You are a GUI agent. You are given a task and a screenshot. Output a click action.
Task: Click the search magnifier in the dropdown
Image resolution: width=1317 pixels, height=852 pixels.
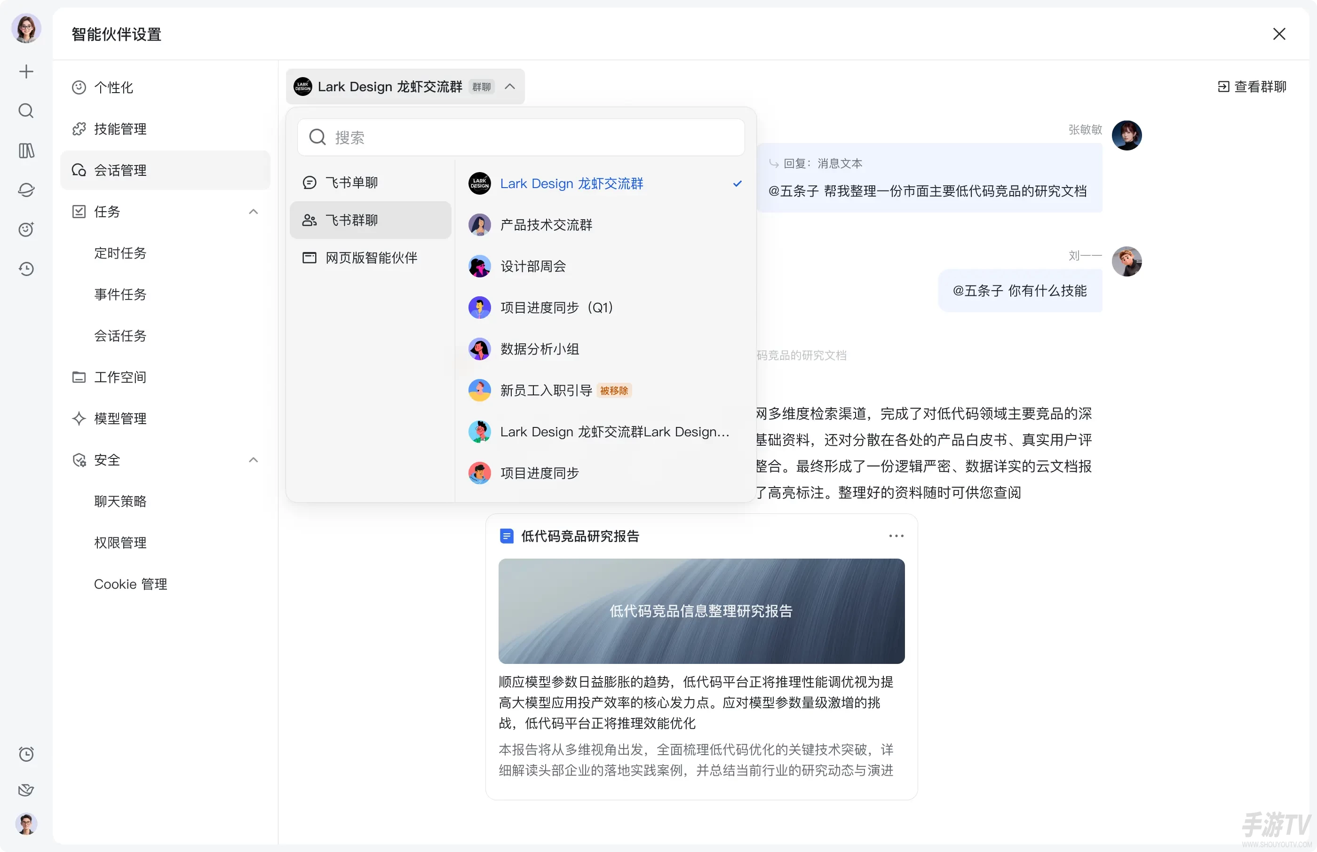pyautogui.click(x=317, y=137)
